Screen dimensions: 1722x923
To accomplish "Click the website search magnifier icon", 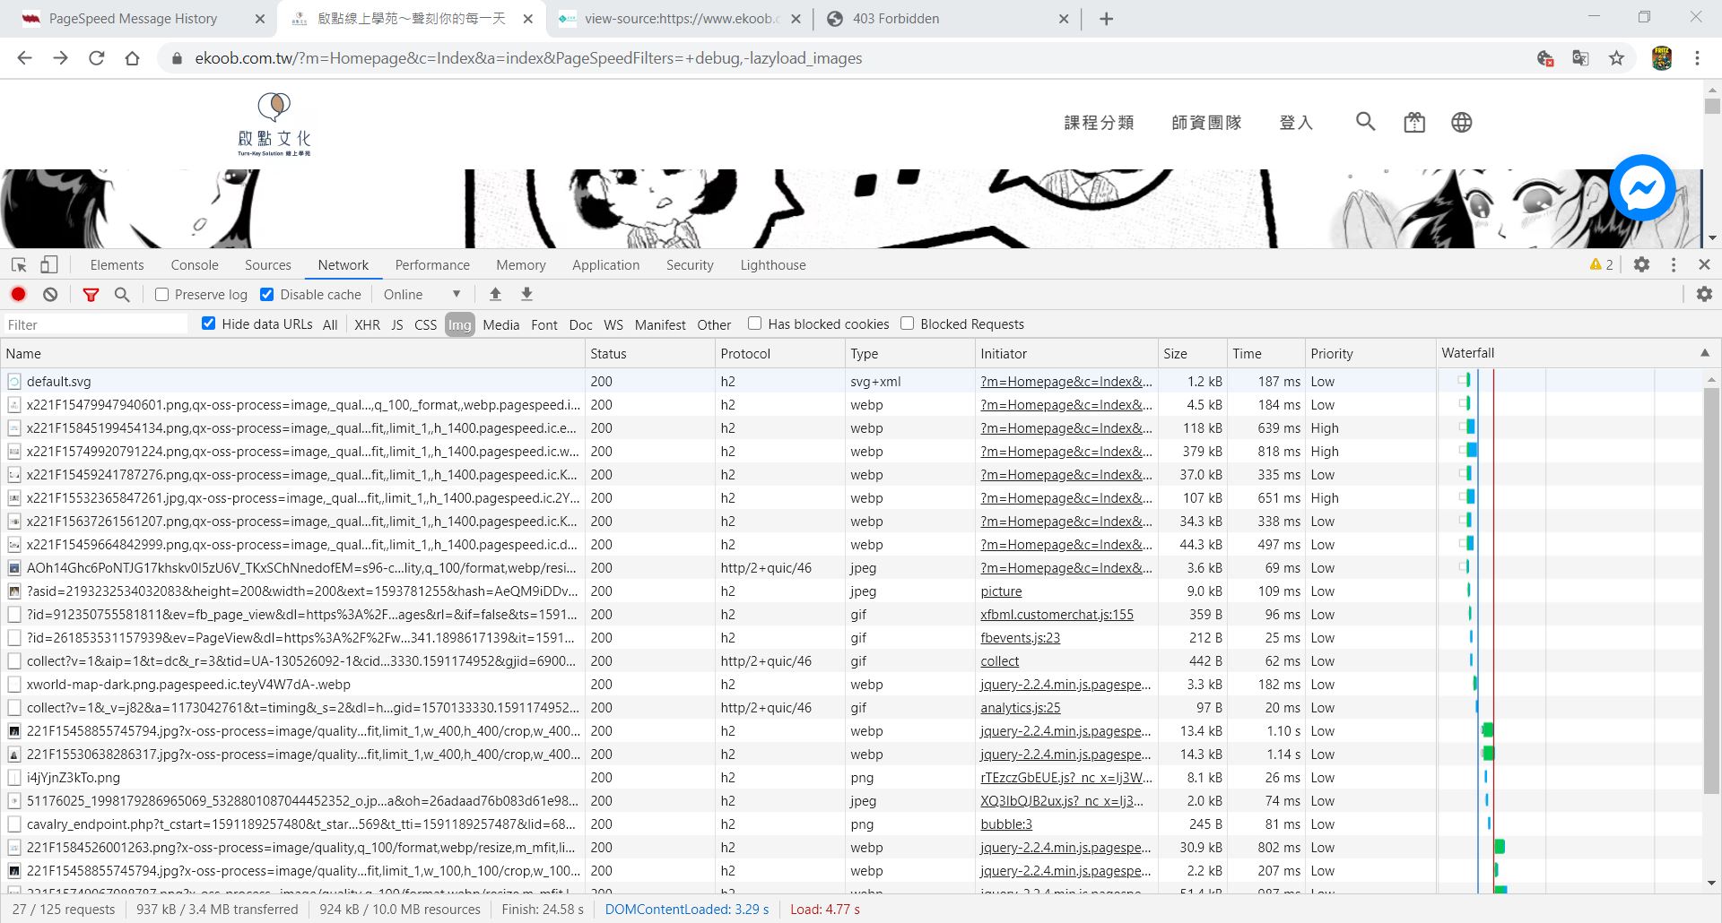I will coord(1365,122).
